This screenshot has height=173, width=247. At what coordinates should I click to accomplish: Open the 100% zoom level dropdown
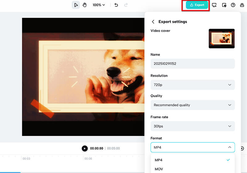click(99, 5)
